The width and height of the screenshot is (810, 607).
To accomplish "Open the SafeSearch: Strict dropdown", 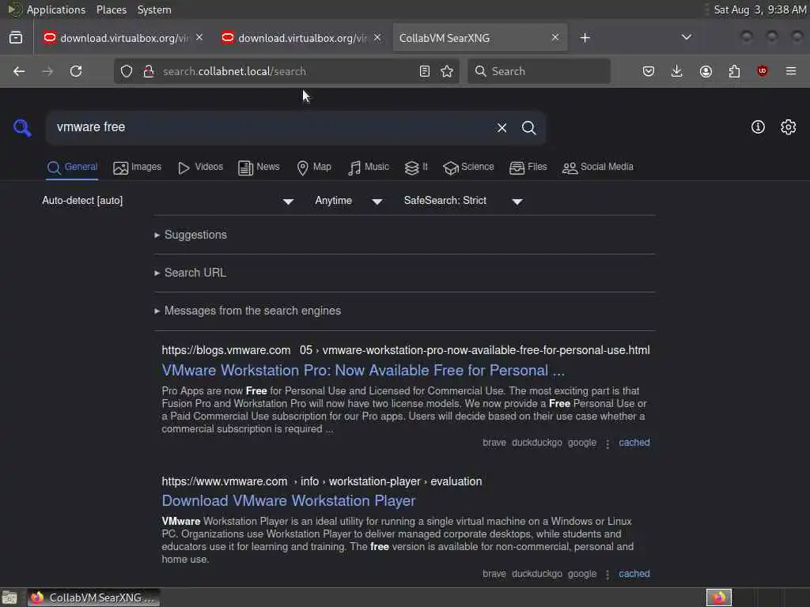I will [464, 201].
